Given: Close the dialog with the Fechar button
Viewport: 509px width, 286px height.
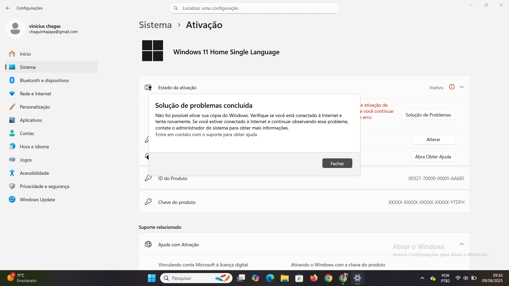Looking at the screenshot, I should coord(337,163).
